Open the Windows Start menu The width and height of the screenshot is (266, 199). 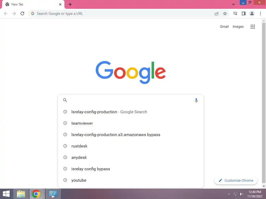[x=6, y=194]
